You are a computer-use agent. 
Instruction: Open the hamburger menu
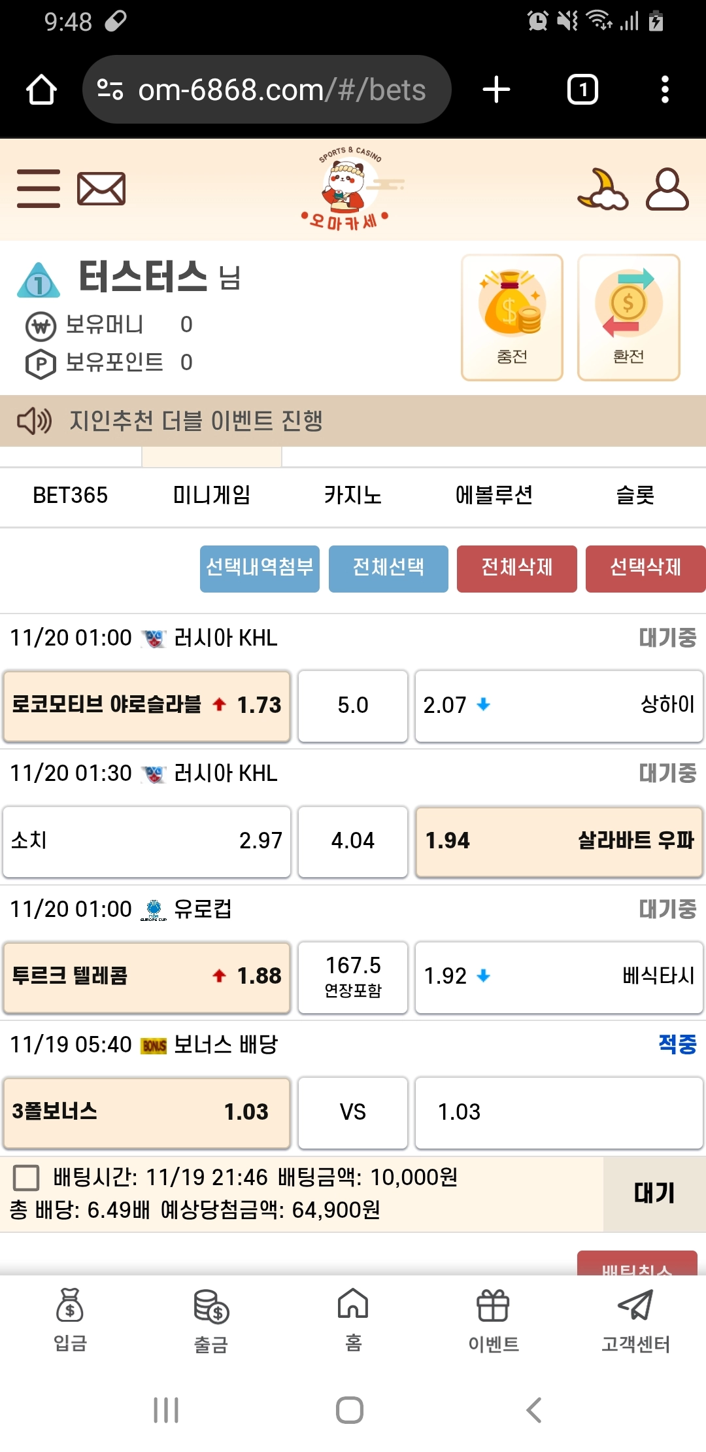pos(38,189)
